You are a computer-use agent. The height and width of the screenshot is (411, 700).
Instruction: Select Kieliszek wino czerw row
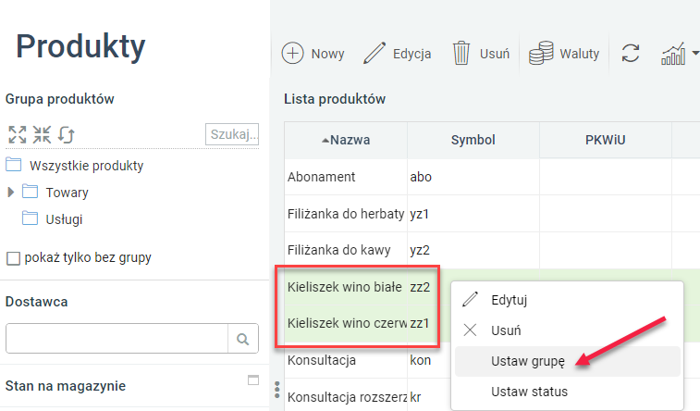click(347, 322)
